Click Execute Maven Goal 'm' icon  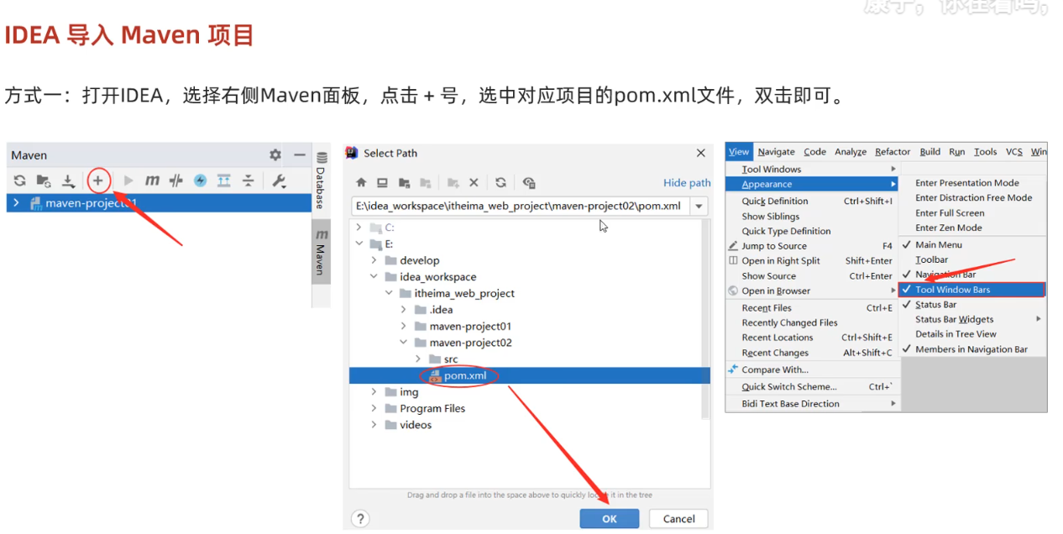point(152,181)
